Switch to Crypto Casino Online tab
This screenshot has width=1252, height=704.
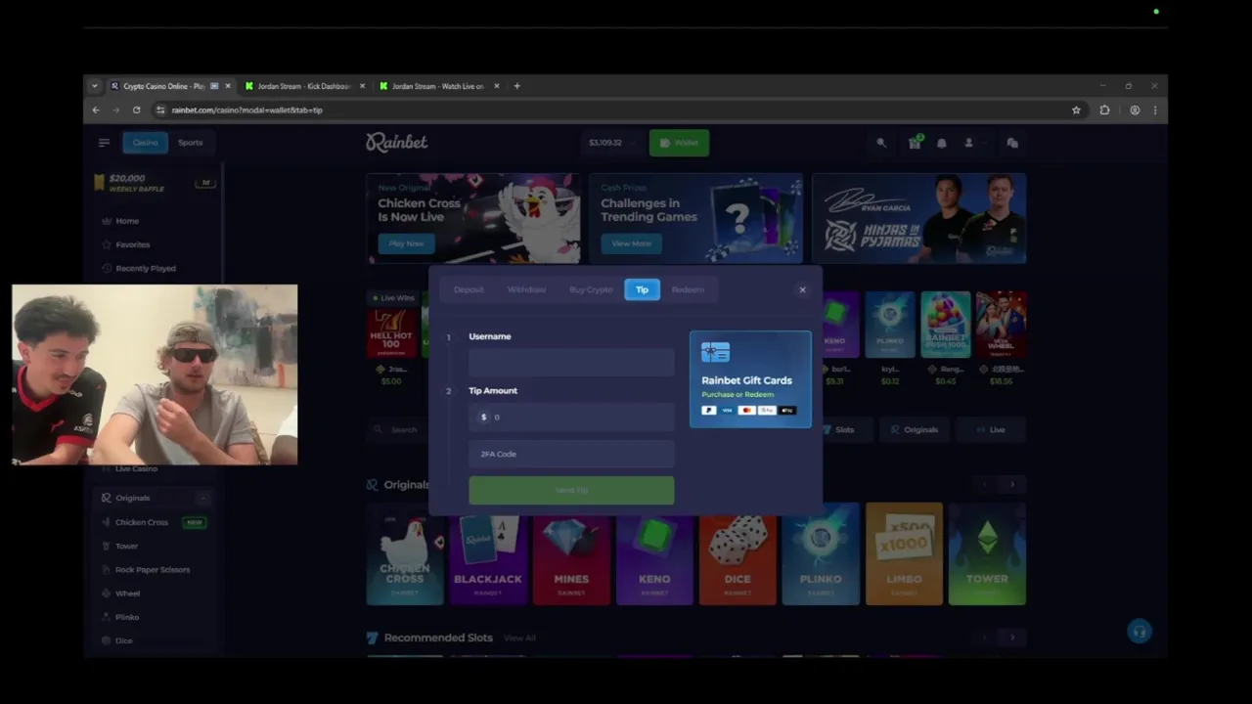point(170,86)
